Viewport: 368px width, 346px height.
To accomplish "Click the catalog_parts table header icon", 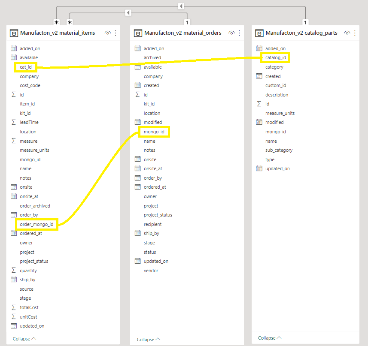I will point(259,33).
